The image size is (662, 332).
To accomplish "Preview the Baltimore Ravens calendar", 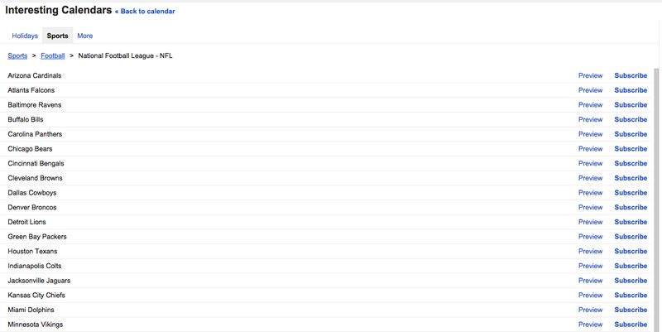I will 590,105.
